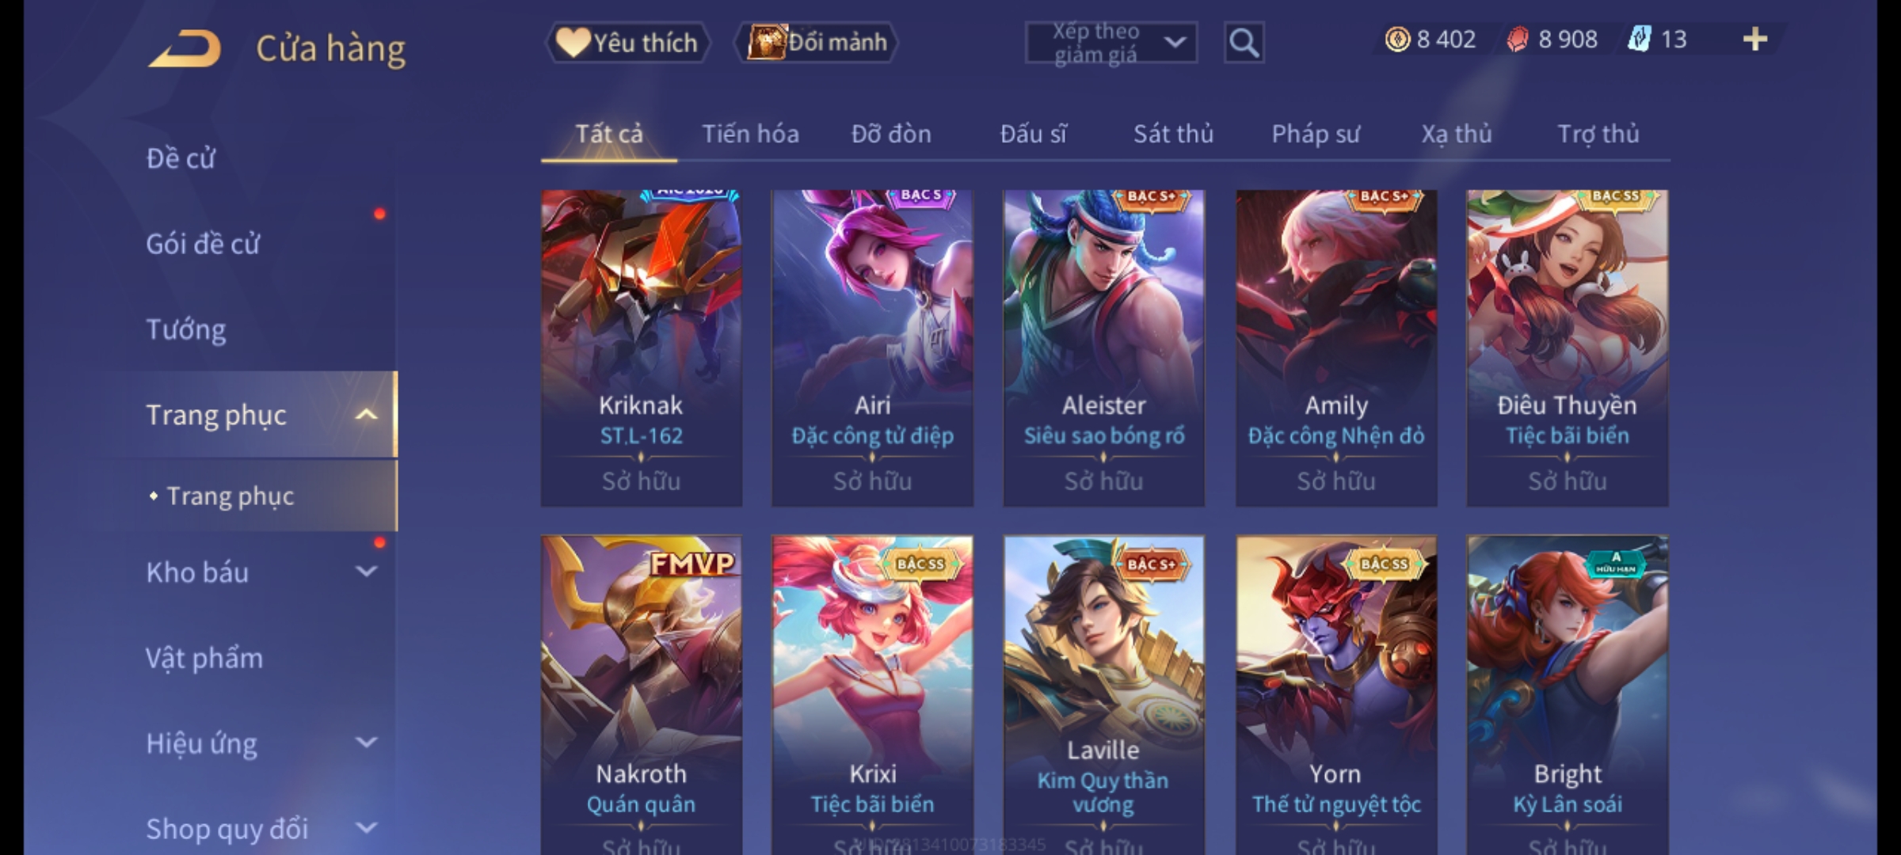Expand the Kho báu sidebar section

coord(366,572)
